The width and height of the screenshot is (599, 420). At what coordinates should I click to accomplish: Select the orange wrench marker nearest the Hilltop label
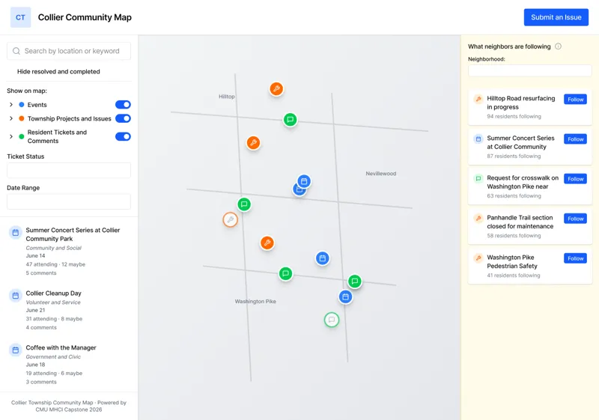tap(276, 89)
